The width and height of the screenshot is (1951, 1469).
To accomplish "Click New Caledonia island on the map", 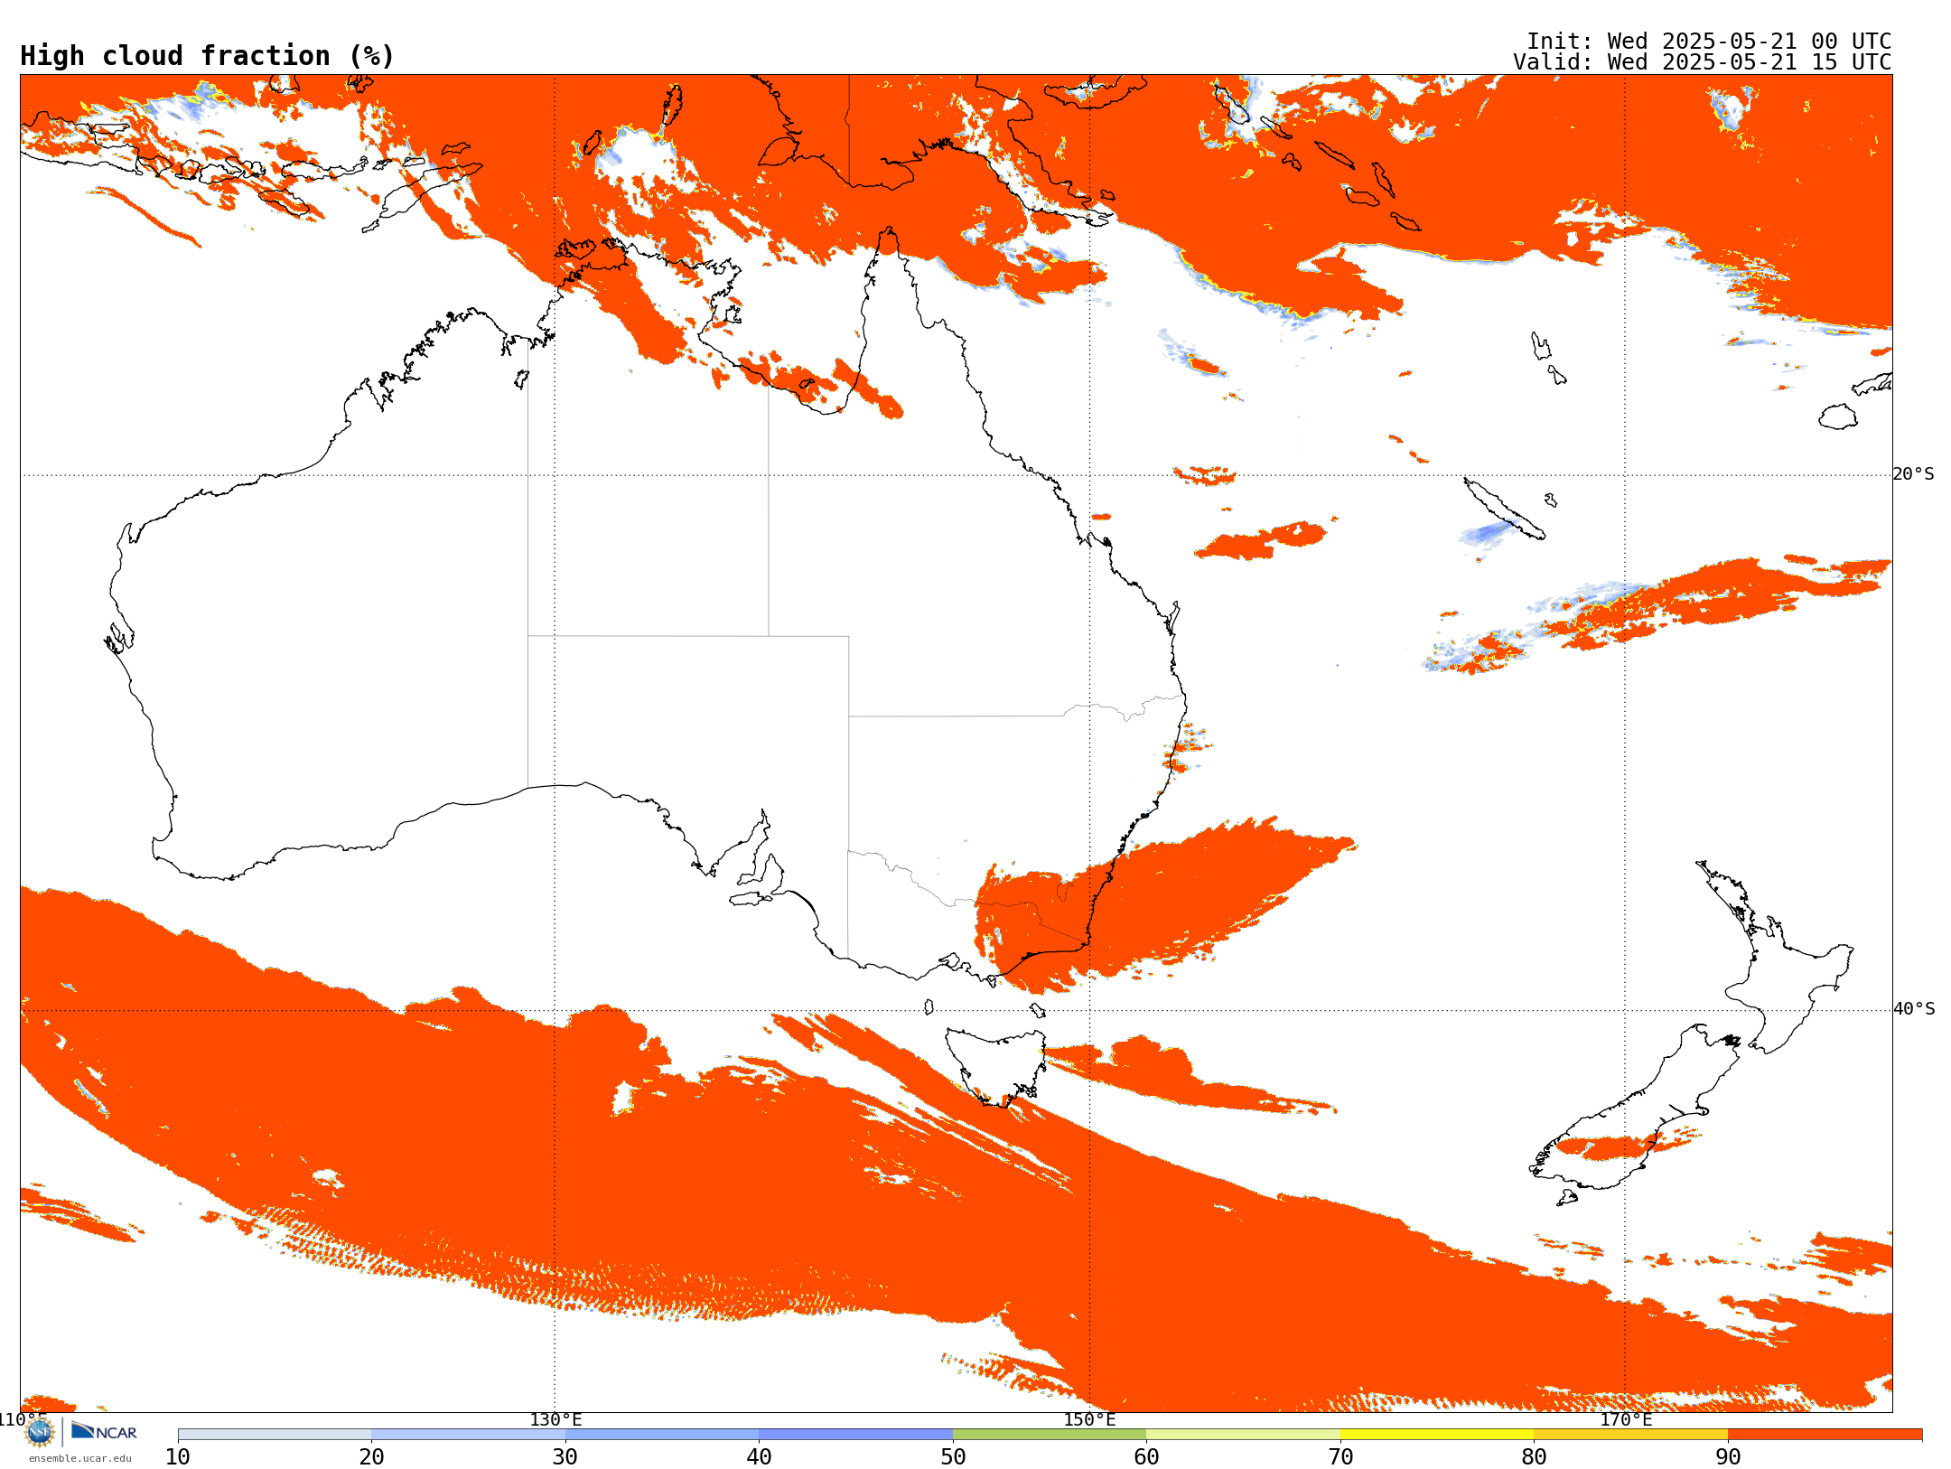I will tap(1504, 509).
